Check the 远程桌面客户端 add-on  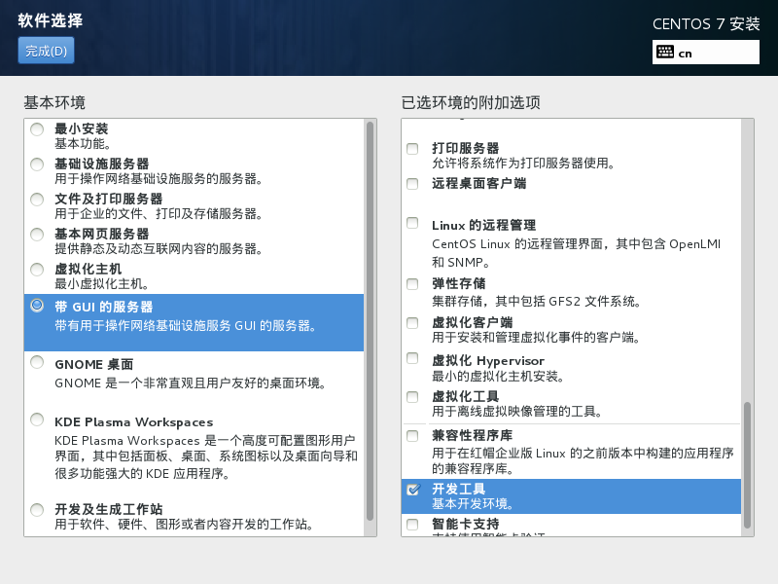coord(412,183)
